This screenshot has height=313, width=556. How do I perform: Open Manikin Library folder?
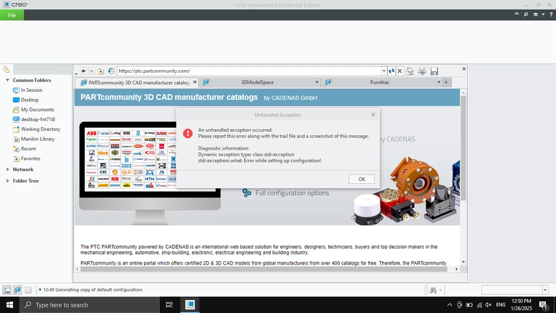34,139
